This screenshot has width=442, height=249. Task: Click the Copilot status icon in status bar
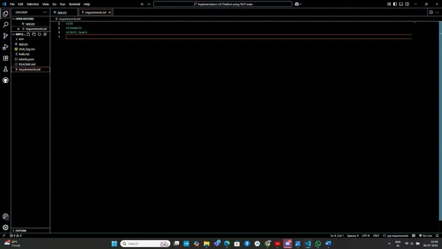coord(413,235)
